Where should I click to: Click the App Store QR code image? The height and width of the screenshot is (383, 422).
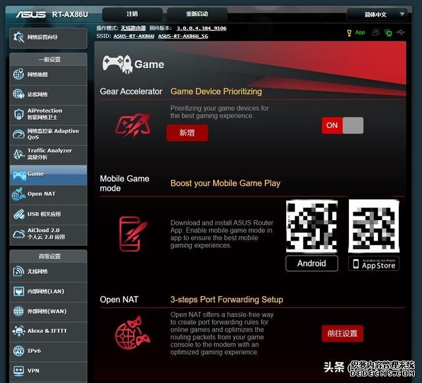click(x=374, y=226)
